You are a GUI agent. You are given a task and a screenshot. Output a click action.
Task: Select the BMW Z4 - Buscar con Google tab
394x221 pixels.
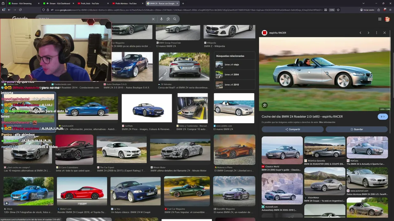162,3
